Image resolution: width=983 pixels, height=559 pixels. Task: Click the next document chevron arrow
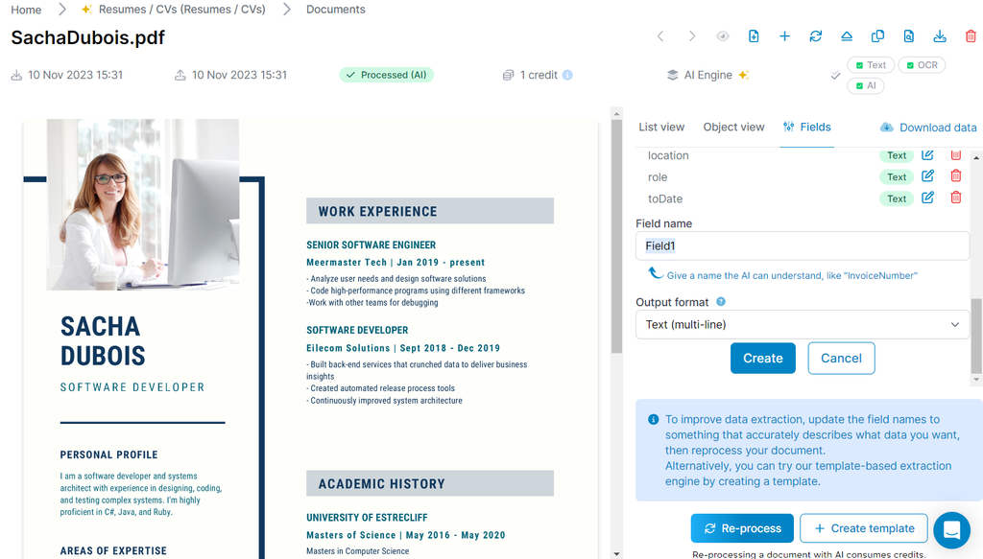690,35
